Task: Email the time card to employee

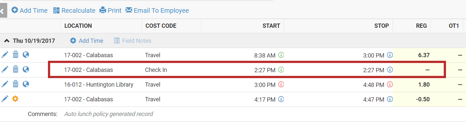Action: (157, 10)
